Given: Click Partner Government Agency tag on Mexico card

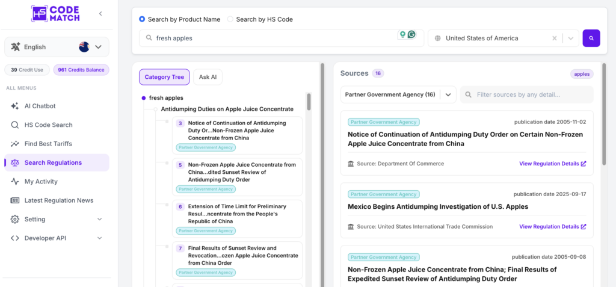Looking at the screenshot, I should pyautogui.click(x=384, y=194).
